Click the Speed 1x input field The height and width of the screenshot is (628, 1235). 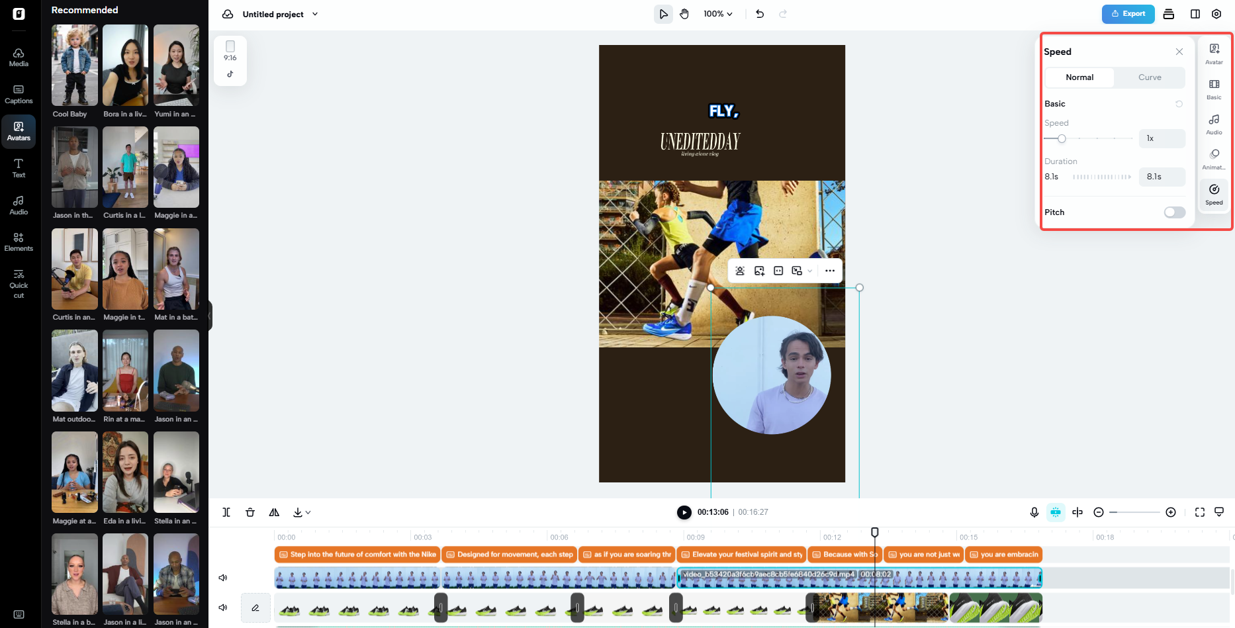click(1162, 138)
